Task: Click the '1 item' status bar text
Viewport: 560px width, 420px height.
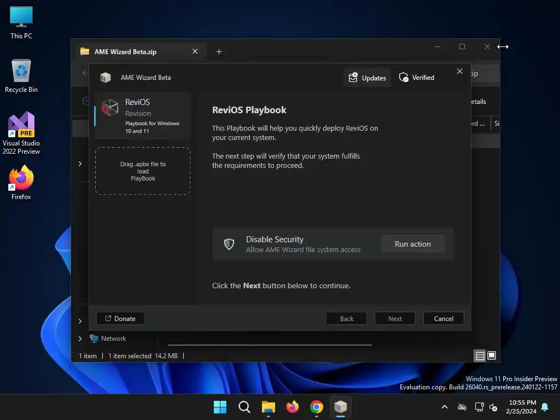Action: (x=87, y=355)
